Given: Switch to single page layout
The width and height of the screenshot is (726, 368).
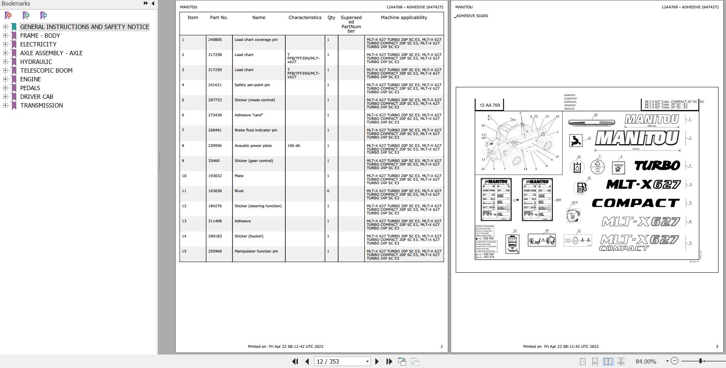Looking at the screenshot, I should (583, 361).
